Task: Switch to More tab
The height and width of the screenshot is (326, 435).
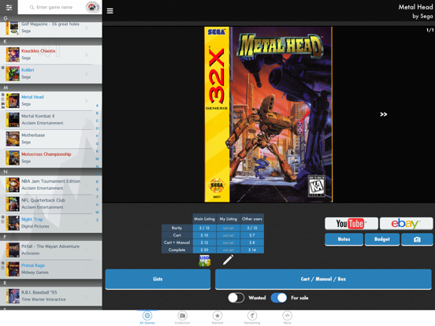Action: tap(287, 317)
